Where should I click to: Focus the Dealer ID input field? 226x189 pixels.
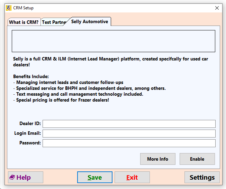tap(129, 124)
